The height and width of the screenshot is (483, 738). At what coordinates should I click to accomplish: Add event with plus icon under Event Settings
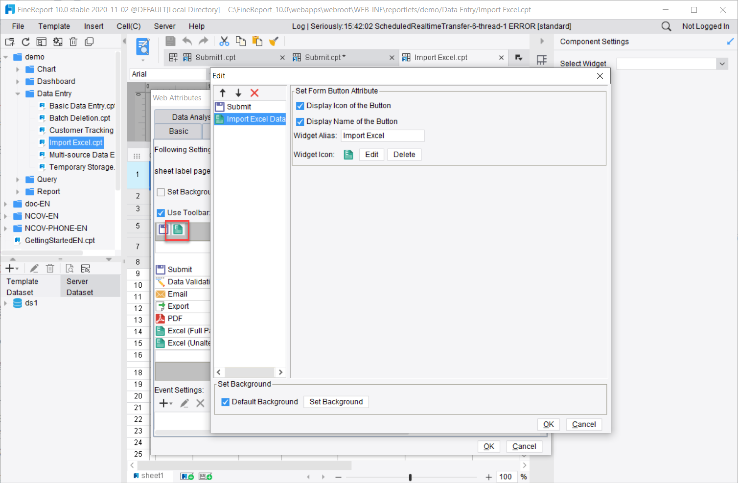(x=166, y=403)
